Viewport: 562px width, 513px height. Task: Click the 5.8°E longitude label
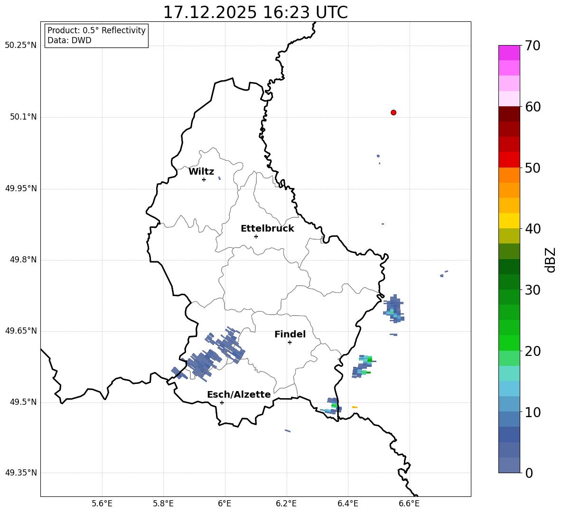click(163, 504)
